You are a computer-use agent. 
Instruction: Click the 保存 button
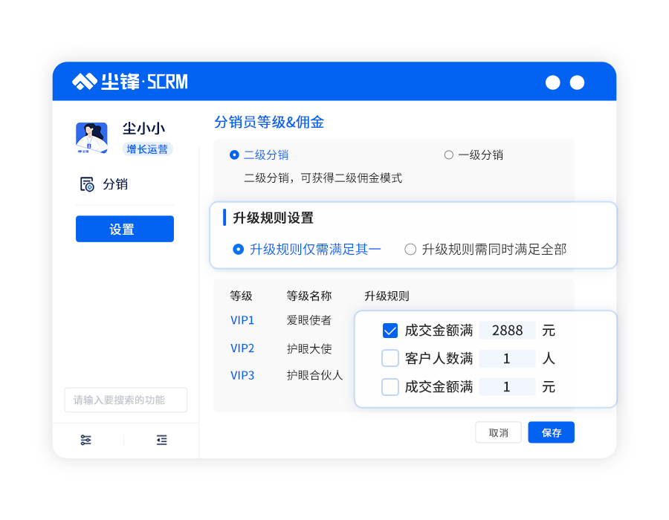552,432
